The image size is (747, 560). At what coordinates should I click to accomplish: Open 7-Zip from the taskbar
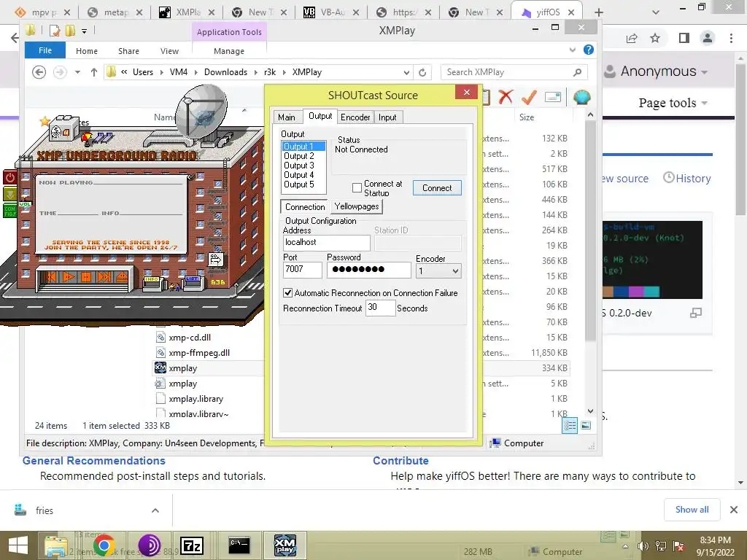pyautogui.click(x=192, y=545)
